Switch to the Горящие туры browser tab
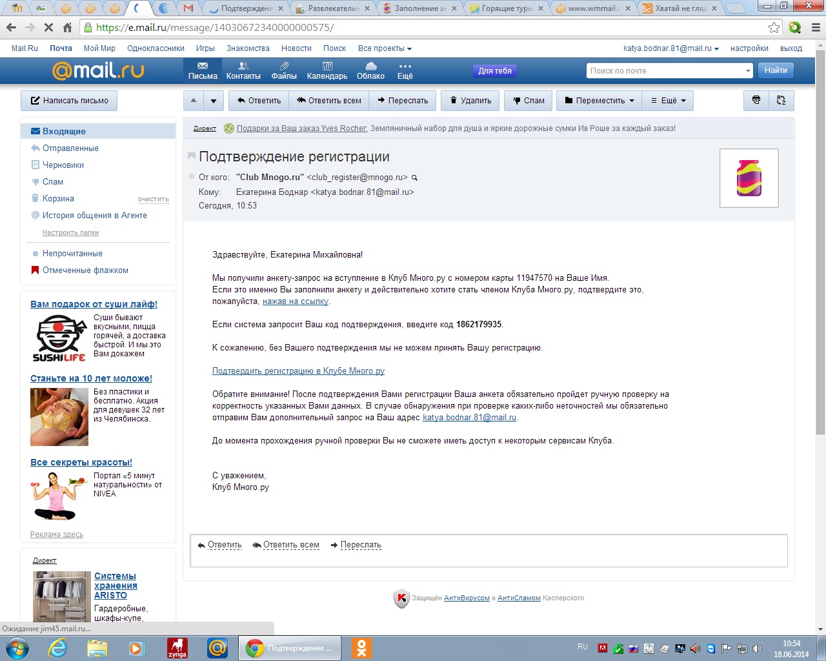This screenshot has width=826, height=661. tap(507, 8)
